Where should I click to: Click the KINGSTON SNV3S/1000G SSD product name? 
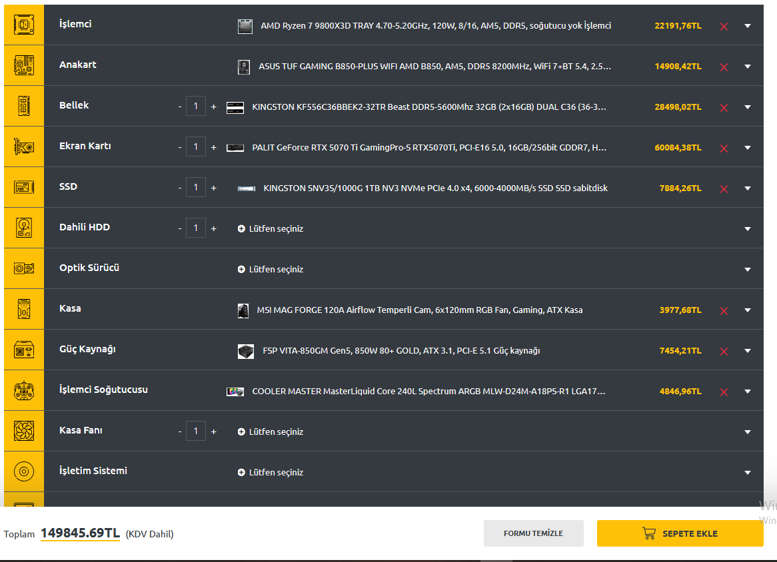point(435,188)
